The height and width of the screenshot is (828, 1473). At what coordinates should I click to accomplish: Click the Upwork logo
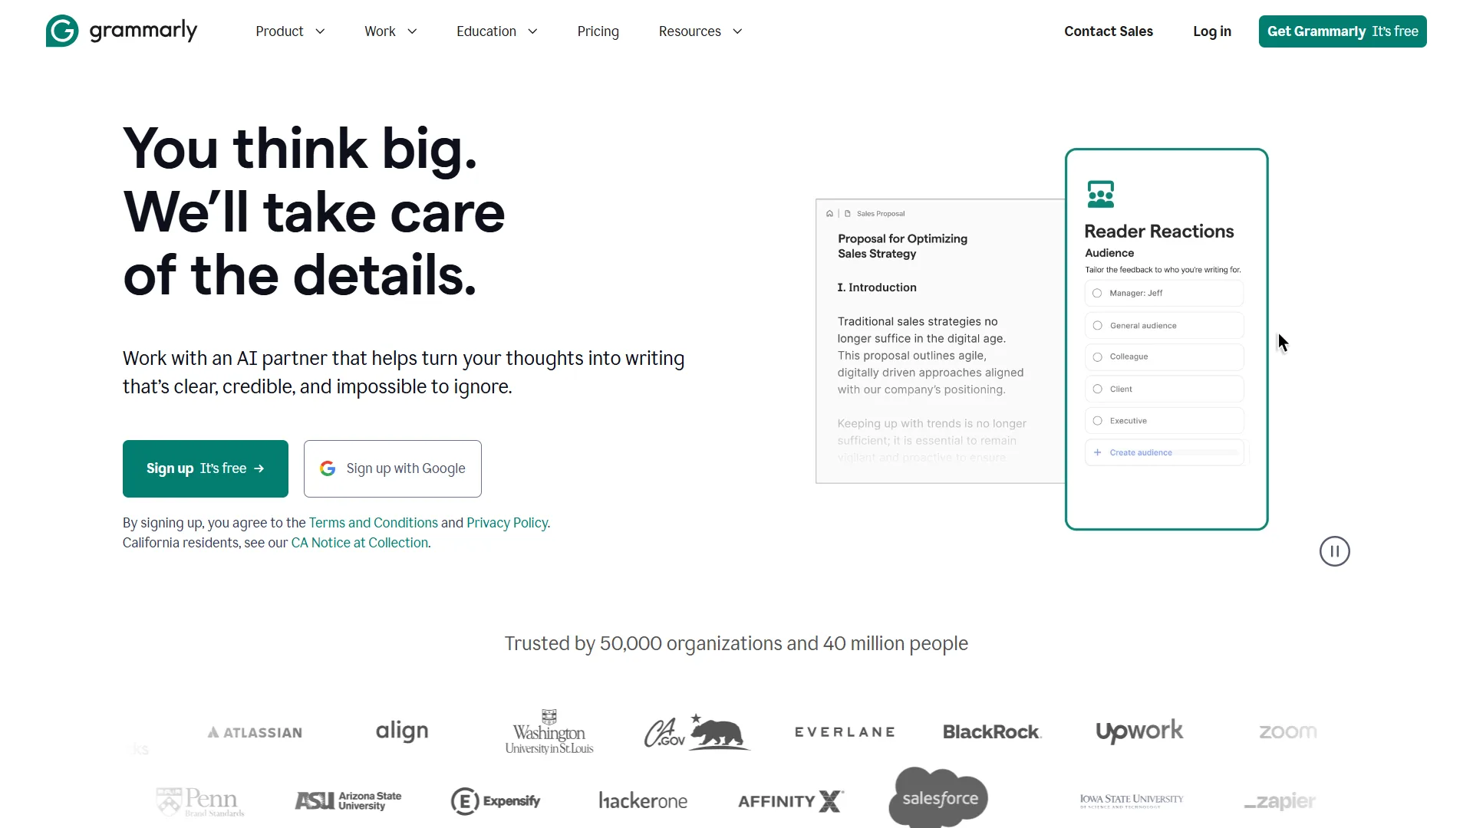[x=1139, y=731]
